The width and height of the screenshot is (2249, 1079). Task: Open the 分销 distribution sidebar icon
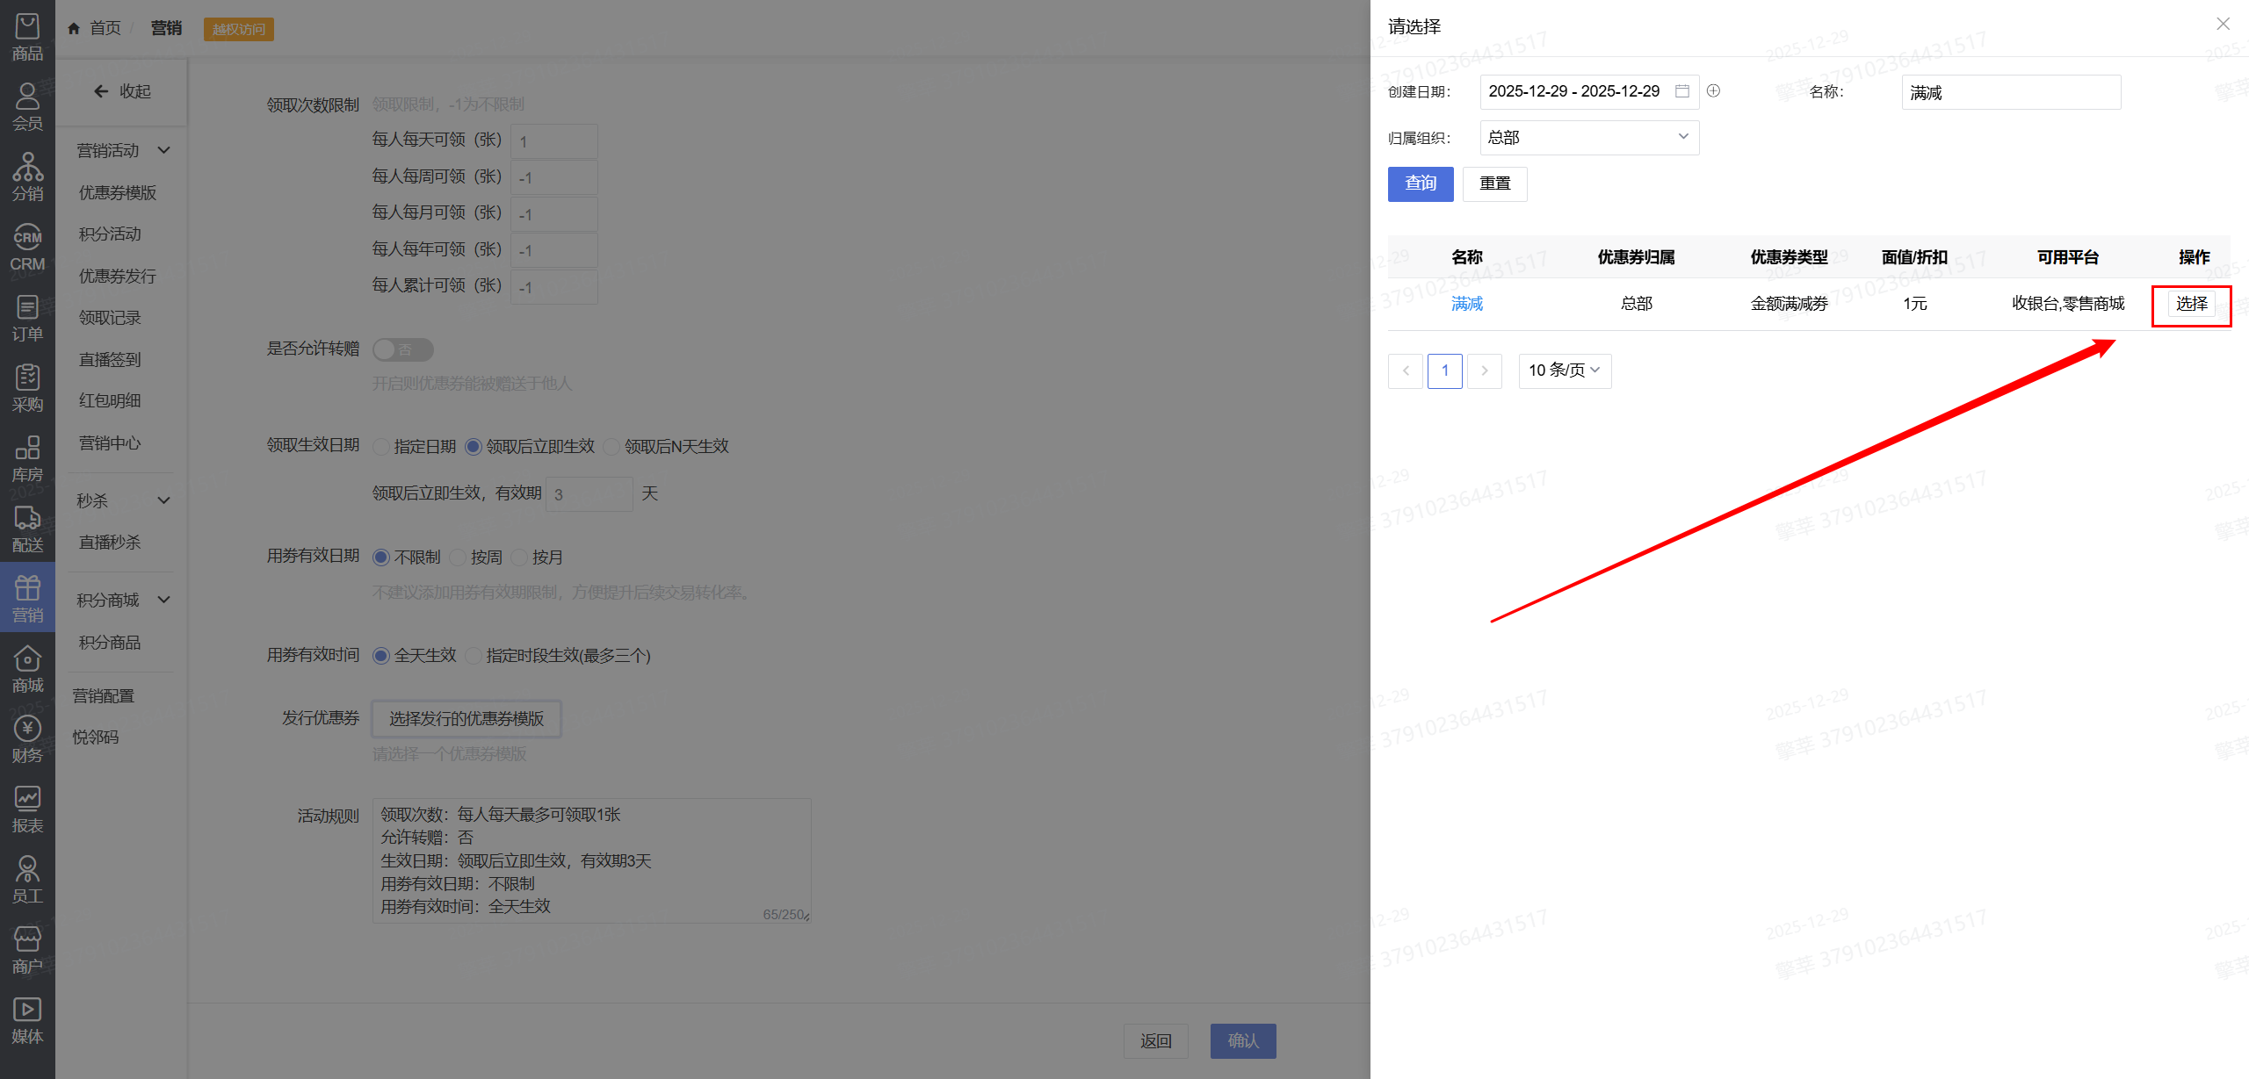(x=27, y=176)
